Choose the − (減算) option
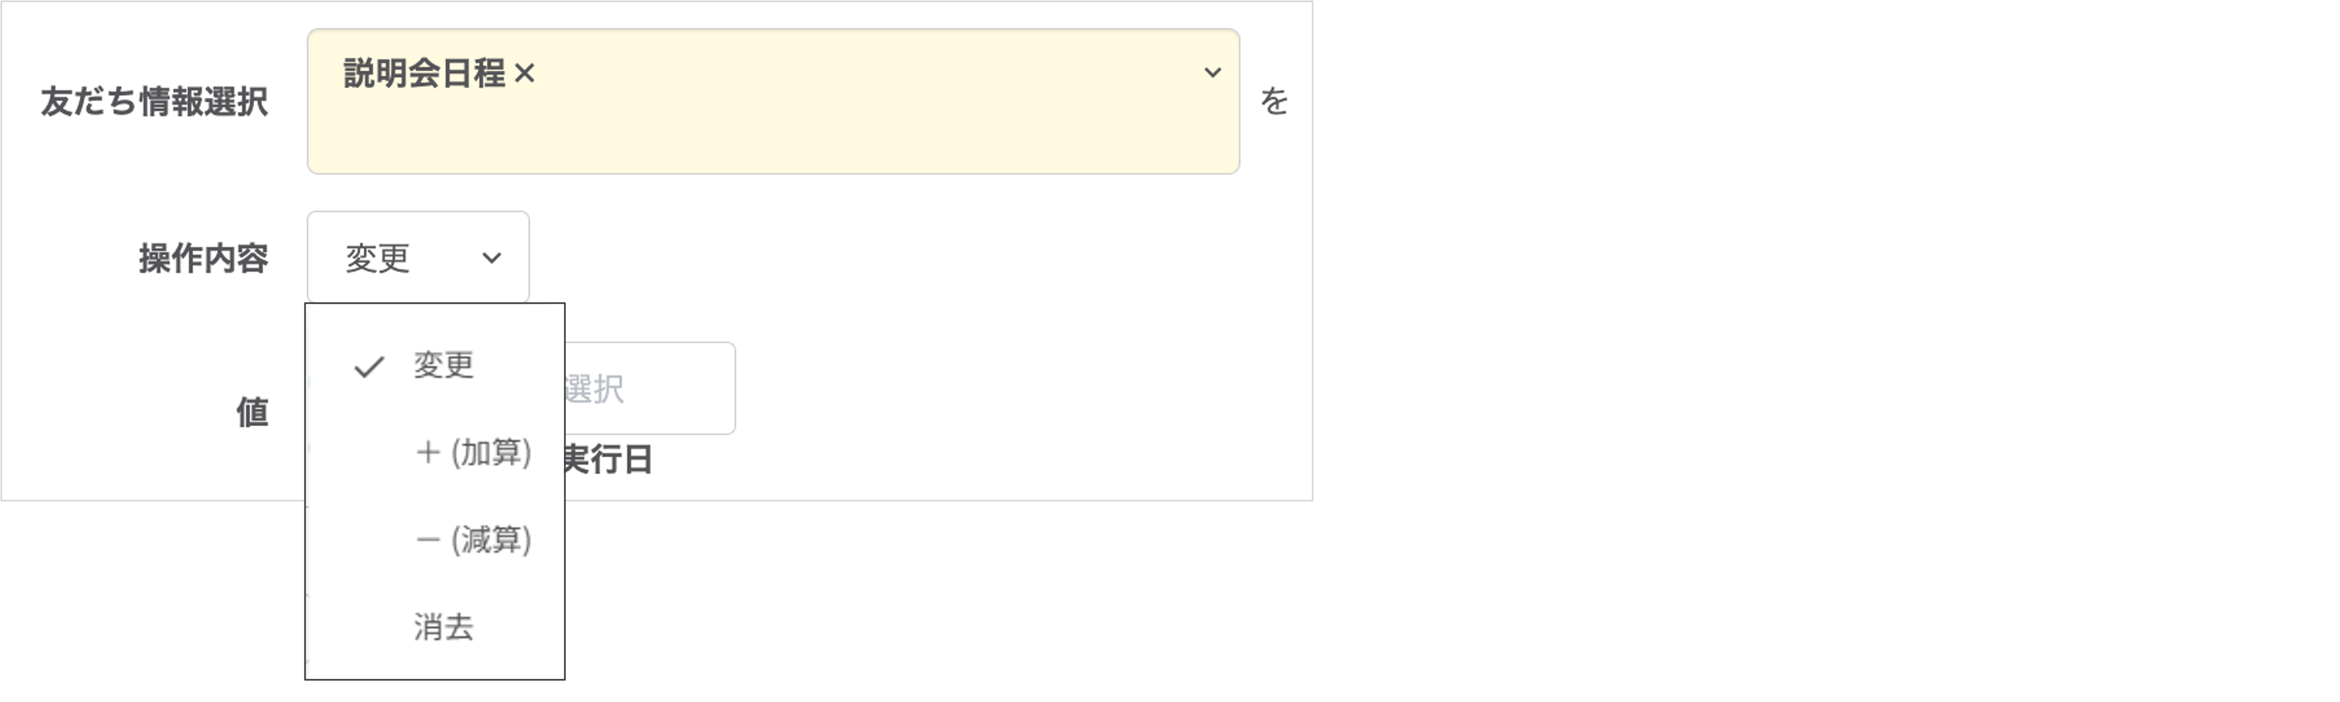Image resolution: width=2340 pixels, height=702 pixels. (472, 539)
